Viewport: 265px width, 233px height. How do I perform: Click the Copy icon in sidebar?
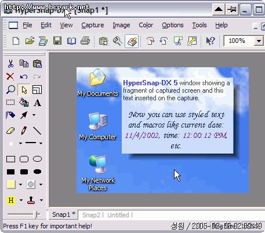(24, 64)
